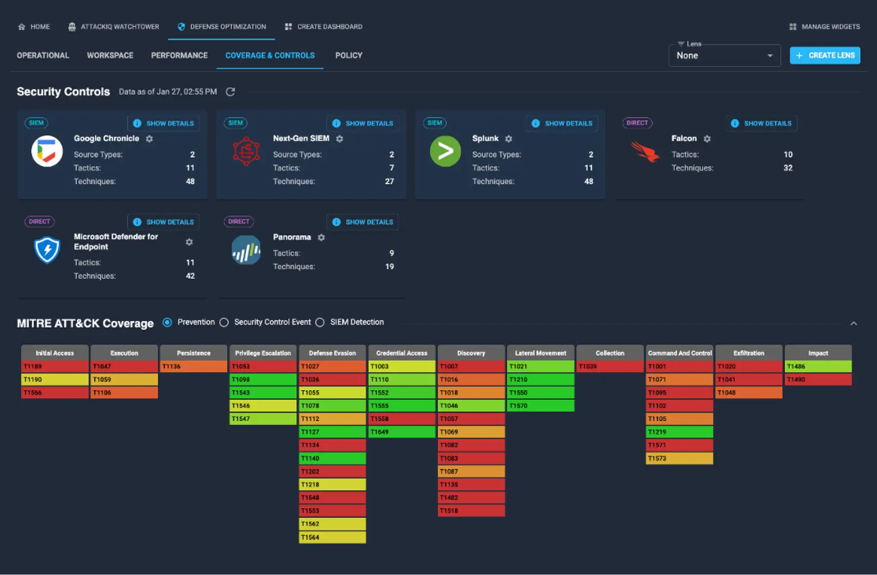Click yellow technique cell T1190

(x=55, y=380)
